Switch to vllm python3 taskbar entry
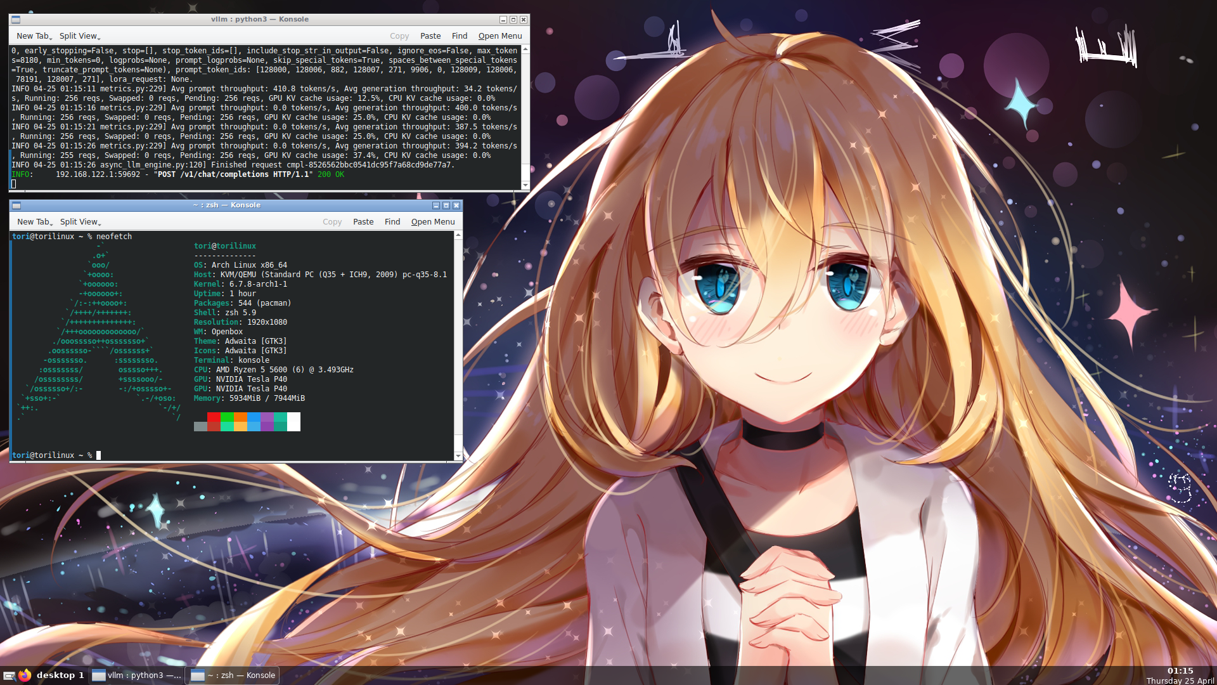The image size is (1217, 685). [138, 675]
